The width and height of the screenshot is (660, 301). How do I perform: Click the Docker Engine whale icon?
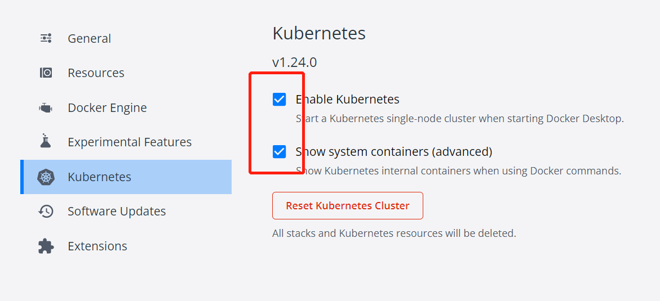click(x=46, y=107)
